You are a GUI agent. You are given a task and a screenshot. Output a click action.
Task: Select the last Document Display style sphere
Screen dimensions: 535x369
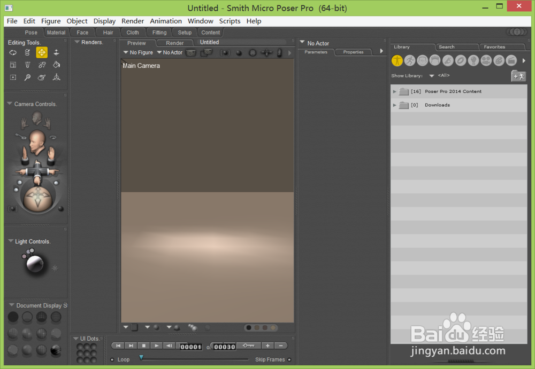coord(56,350)
